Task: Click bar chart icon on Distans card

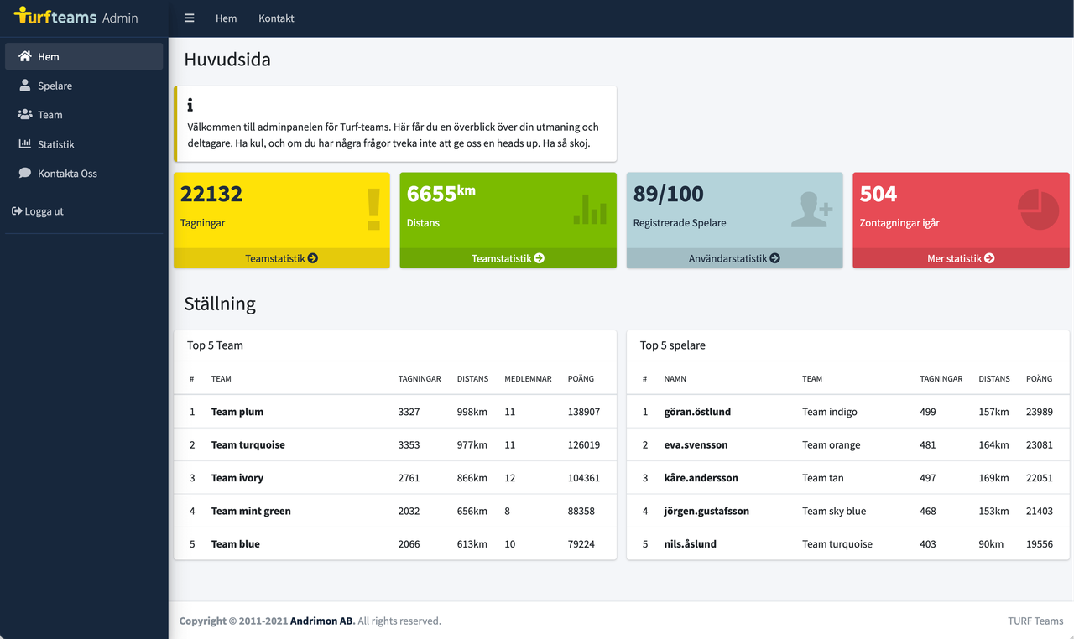Action: [590, 209]
